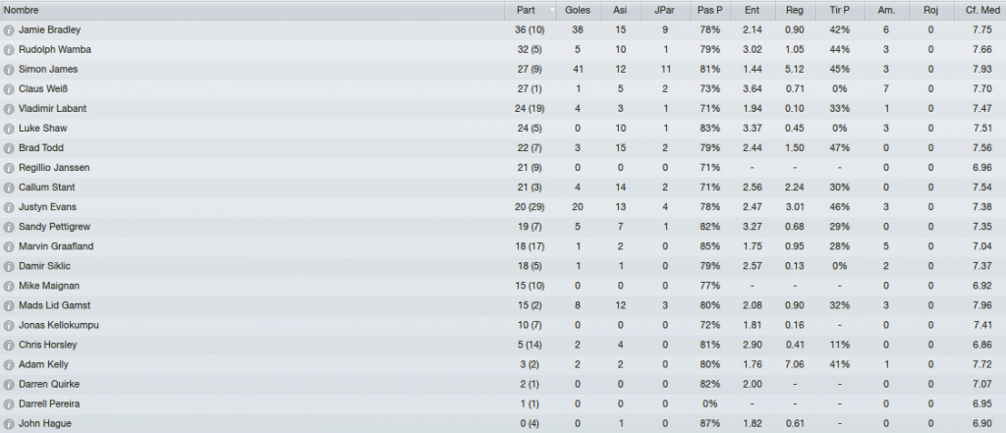Click info icon for Adam Kelly

point(8,365)
